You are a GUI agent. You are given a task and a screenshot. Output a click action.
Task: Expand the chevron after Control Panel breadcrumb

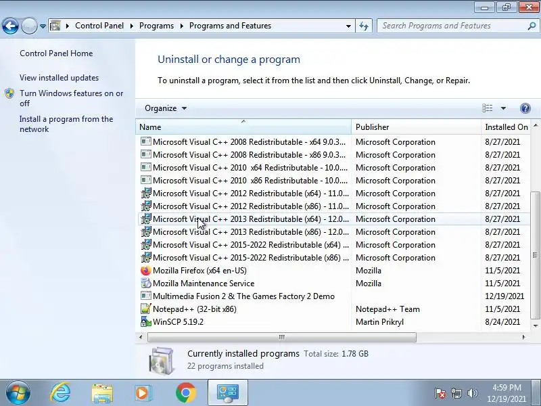click(131, 26)
